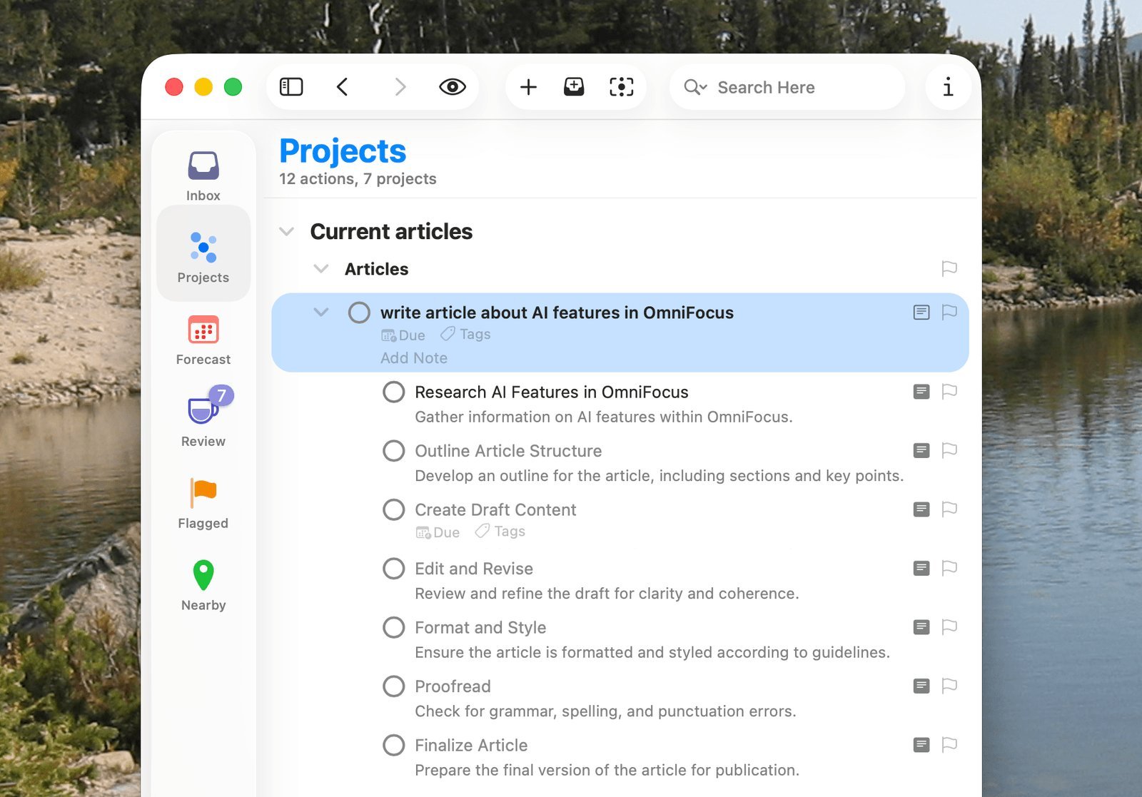Collapse the Articles project group
The height and width of the screenshot is (797, 1142).
(321, 269)
